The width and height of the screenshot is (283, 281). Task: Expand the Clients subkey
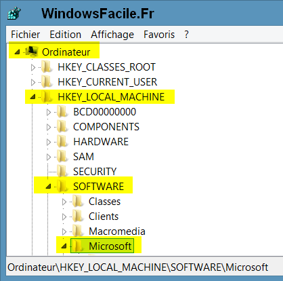pos(64,217)
